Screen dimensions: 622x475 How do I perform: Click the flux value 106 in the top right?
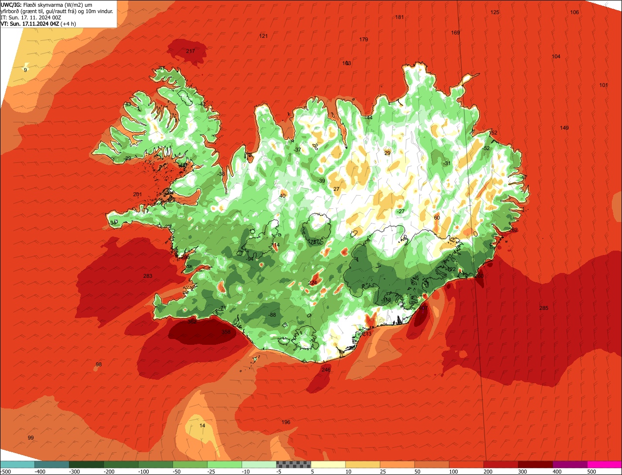[x=574, y=12]
